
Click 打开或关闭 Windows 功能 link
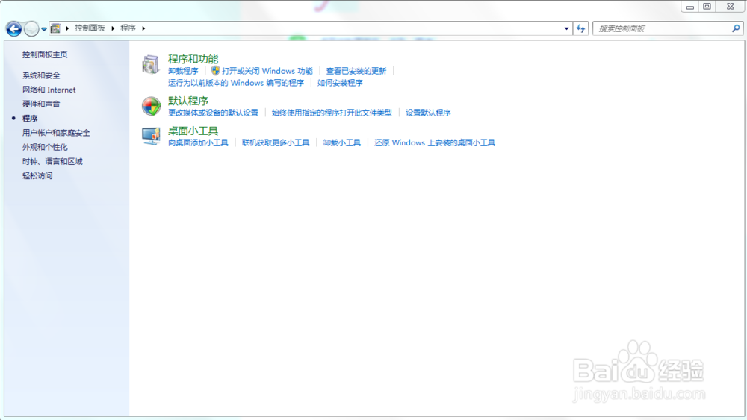tap(267, 71)
